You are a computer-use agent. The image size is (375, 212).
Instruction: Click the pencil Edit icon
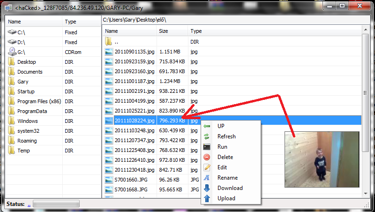(207, 167)
